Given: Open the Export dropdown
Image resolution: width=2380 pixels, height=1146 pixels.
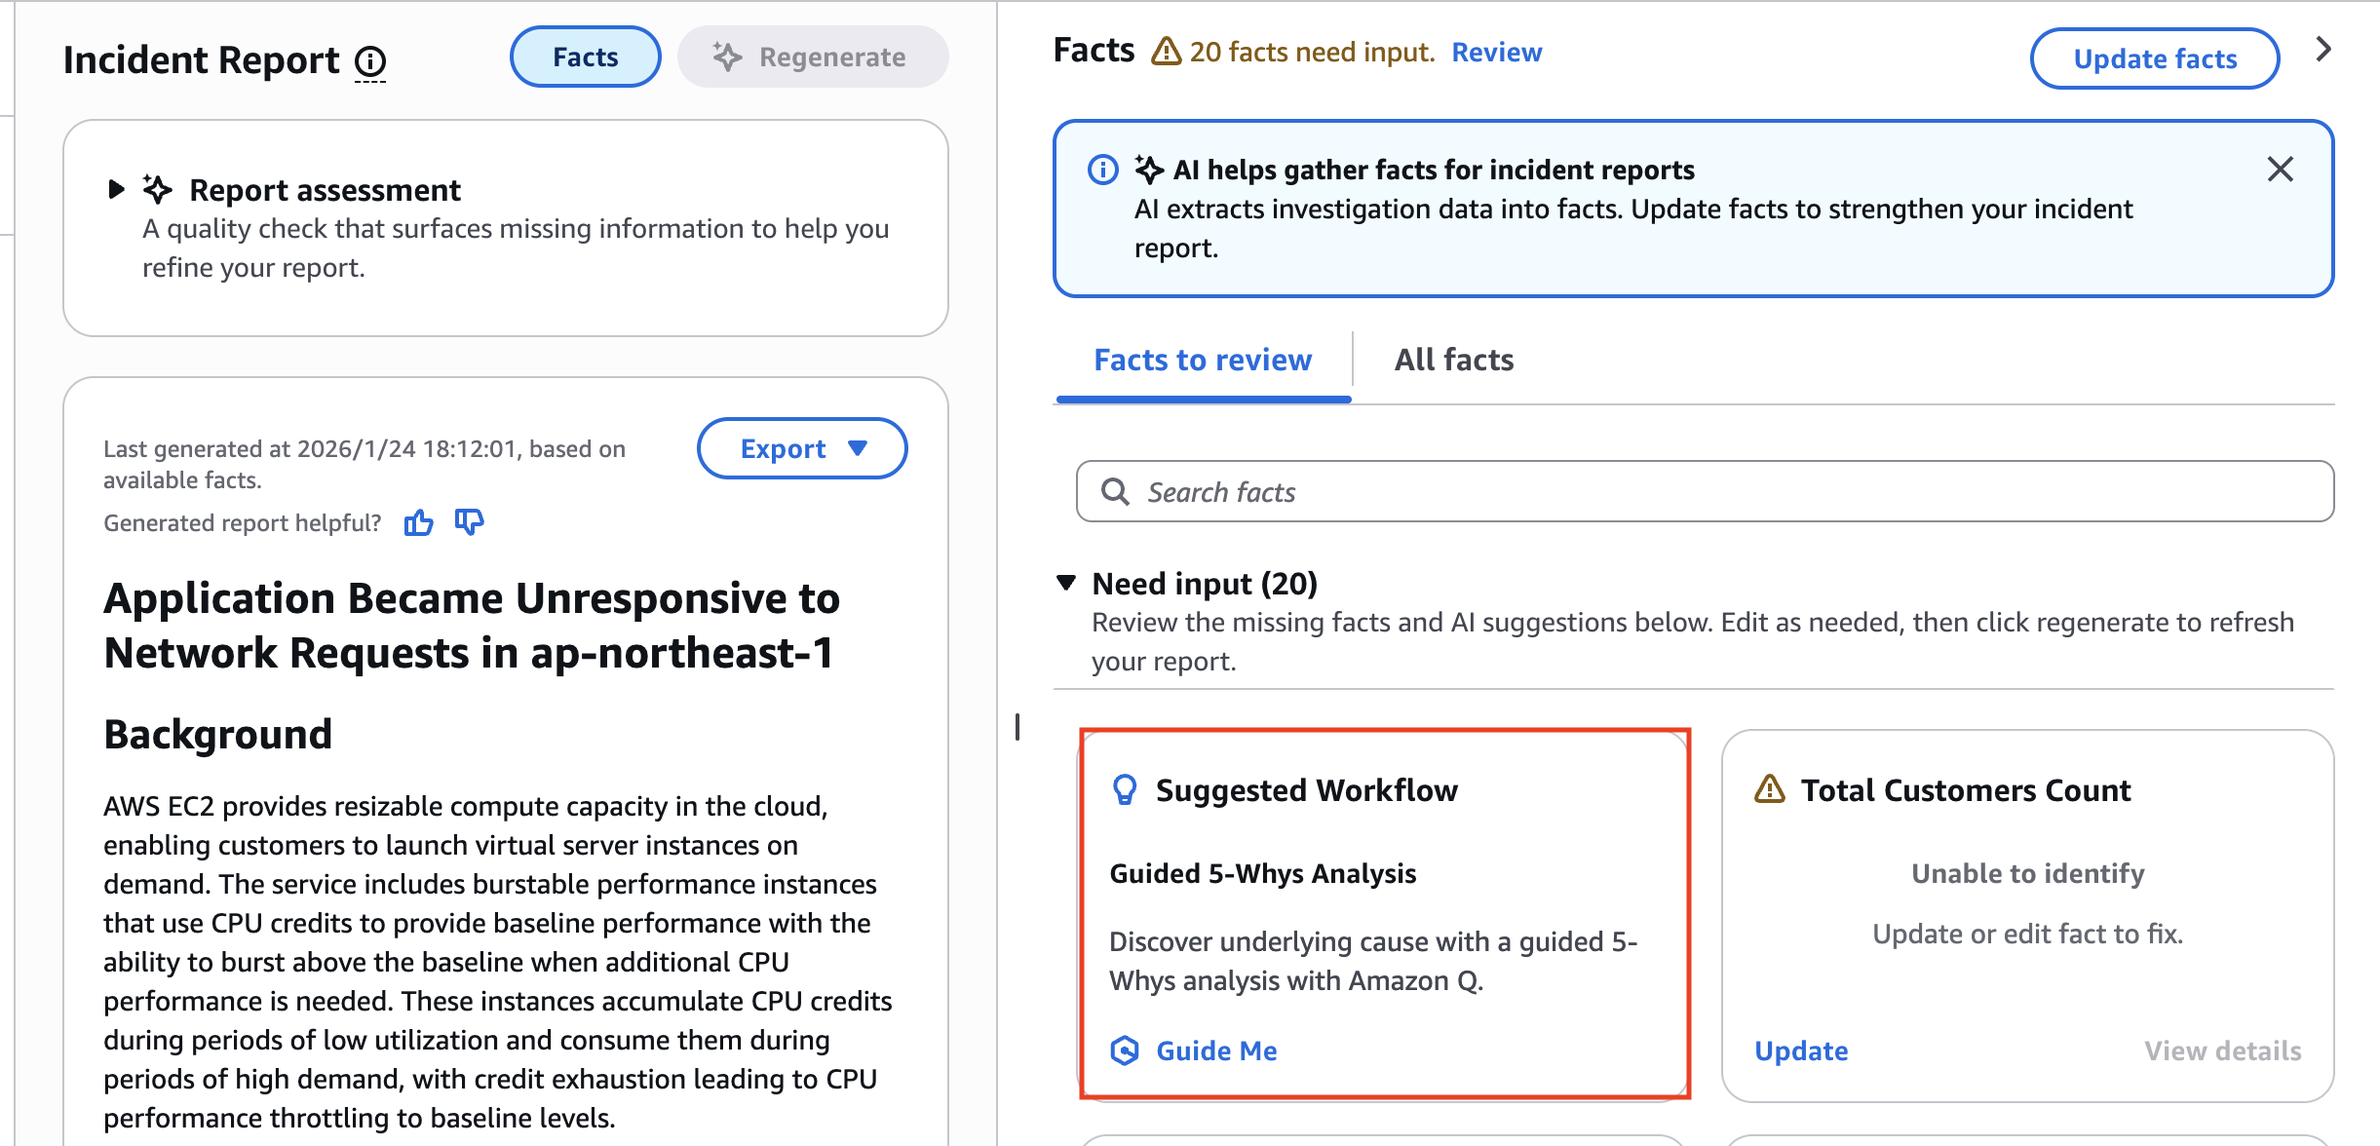Looking at the screenshot, I should 801,448.
